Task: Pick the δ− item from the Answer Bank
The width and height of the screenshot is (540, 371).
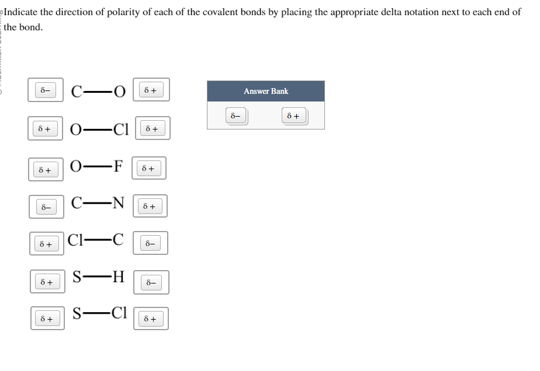Action: [236, 116]
